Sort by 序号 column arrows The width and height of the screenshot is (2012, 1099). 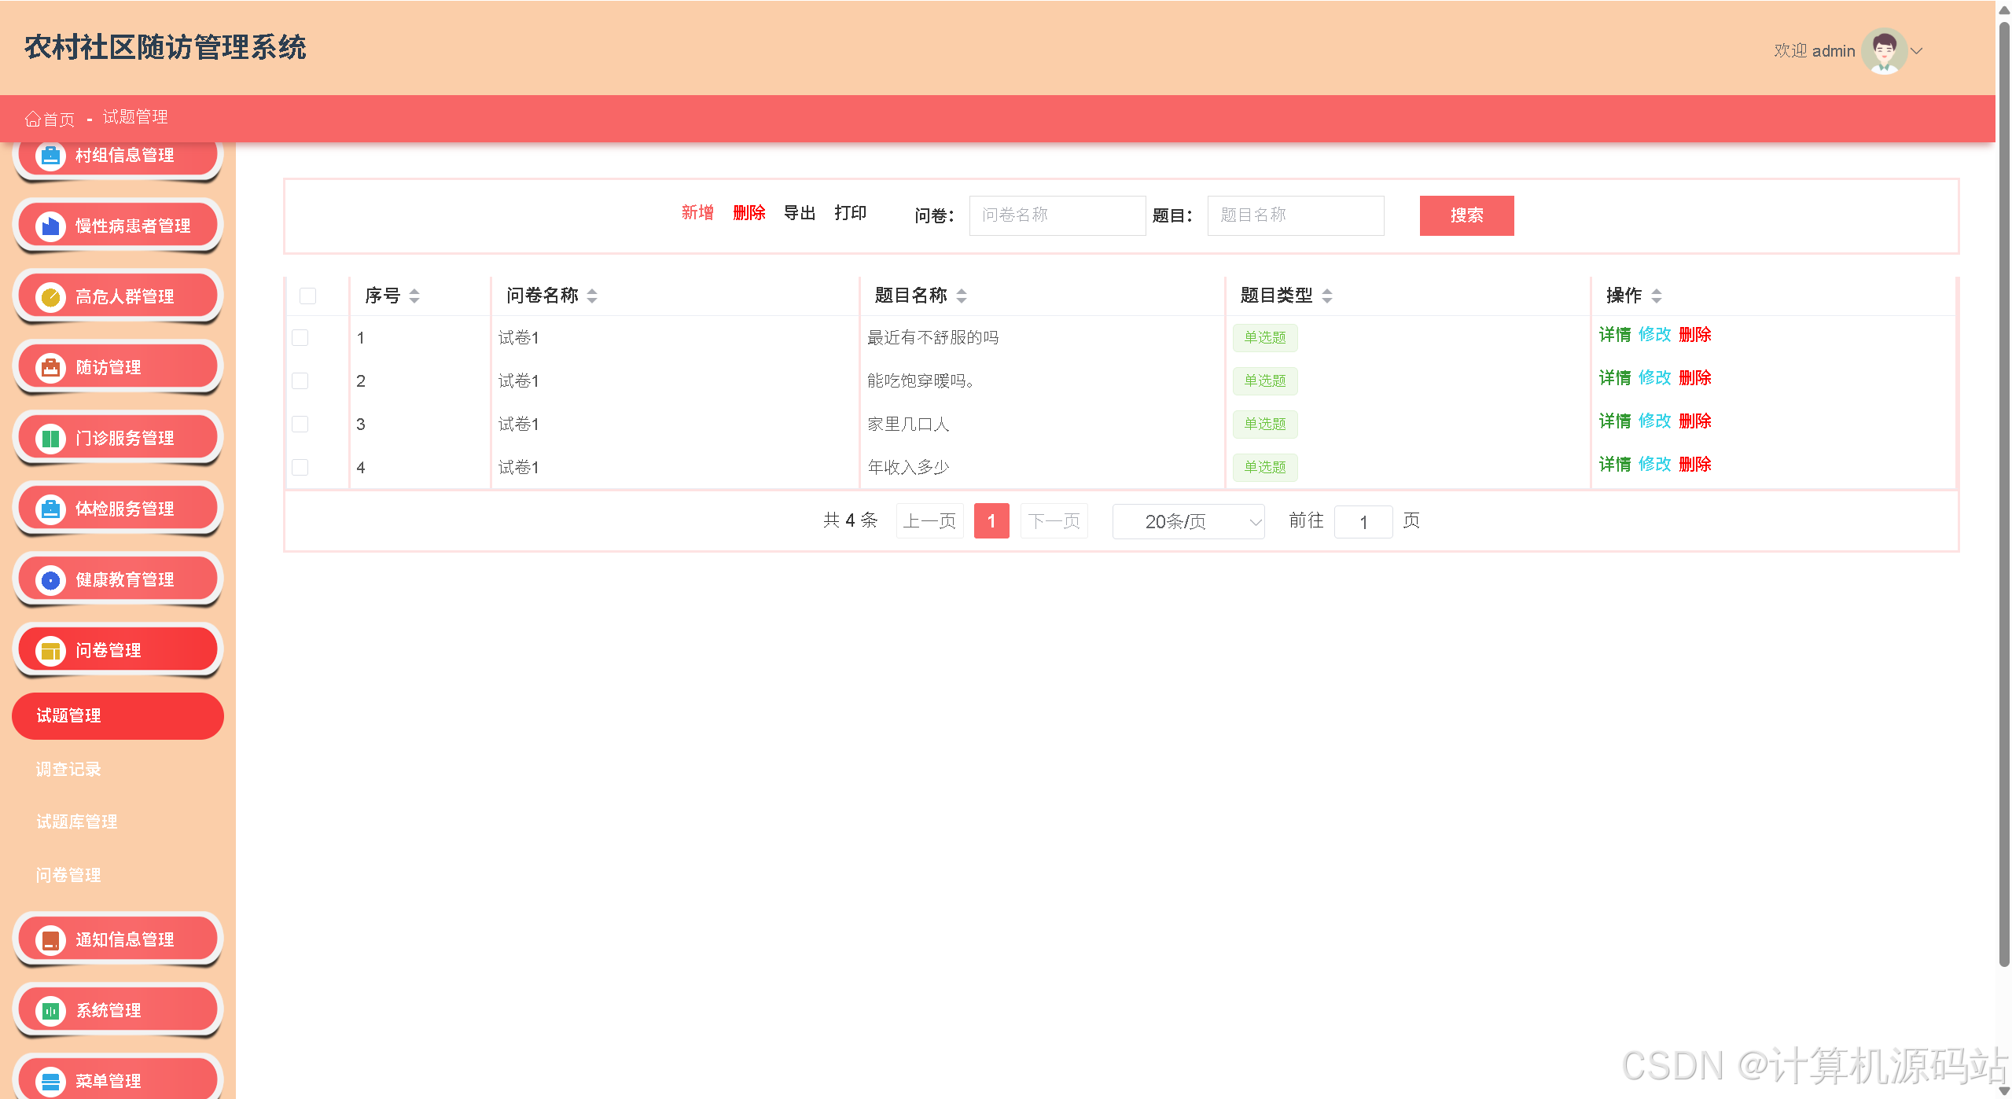(x=414, y=296)
